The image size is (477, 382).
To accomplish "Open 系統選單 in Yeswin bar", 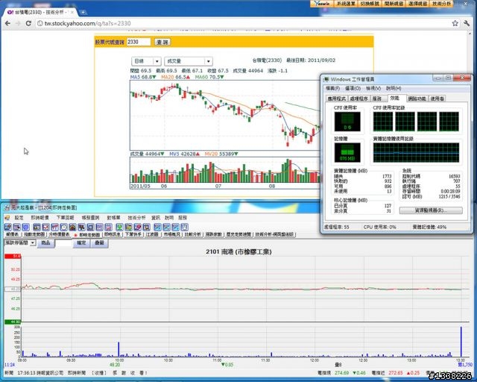I will point(346,4).
